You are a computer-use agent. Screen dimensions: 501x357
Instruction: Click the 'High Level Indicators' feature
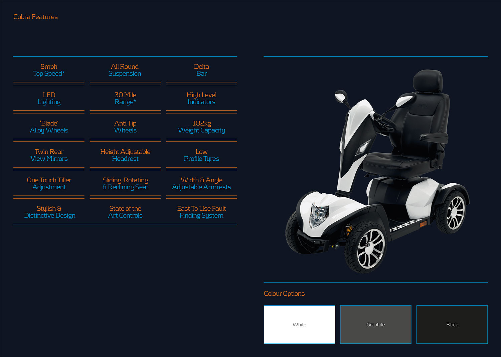coord(201,98)
